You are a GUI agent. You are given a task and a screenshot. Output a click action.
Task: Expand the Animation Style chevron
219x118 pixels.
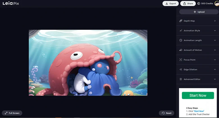coord(215,30)
